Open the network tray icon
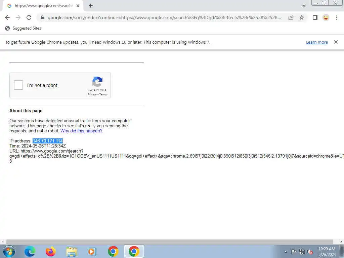The width and height of the screenshot is (344, 258). click(302, 252)
